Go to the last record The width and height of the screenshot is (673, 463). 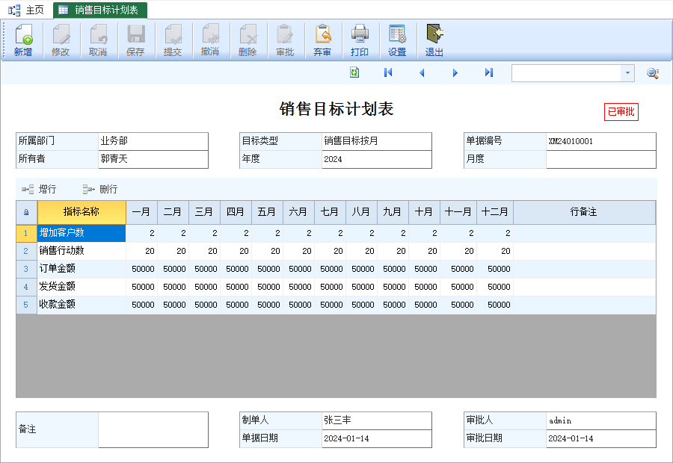[489, 72]
